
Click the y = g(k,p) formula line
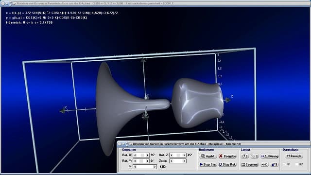pyautogui.click(x=47, y=17)
